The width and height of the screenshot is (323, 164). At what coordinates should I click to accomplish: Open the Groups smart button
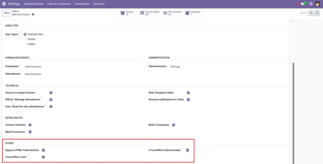(128, 13)
